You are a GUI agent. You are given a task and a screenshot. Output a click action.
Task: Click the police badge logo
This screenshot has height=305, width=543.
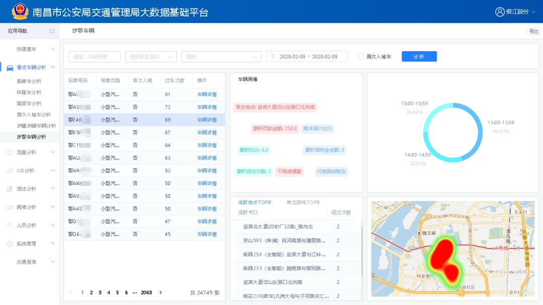coord(20,12)
